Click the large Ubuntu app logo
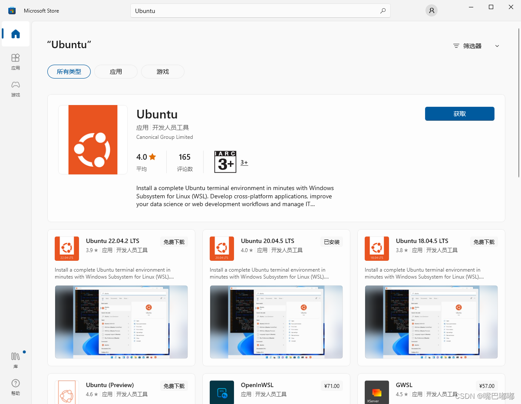Viewport: 521px width, 404px height. 93,140
